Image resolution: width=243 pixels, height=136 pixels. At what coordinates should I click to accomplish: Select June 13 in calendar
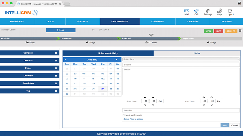102,79
